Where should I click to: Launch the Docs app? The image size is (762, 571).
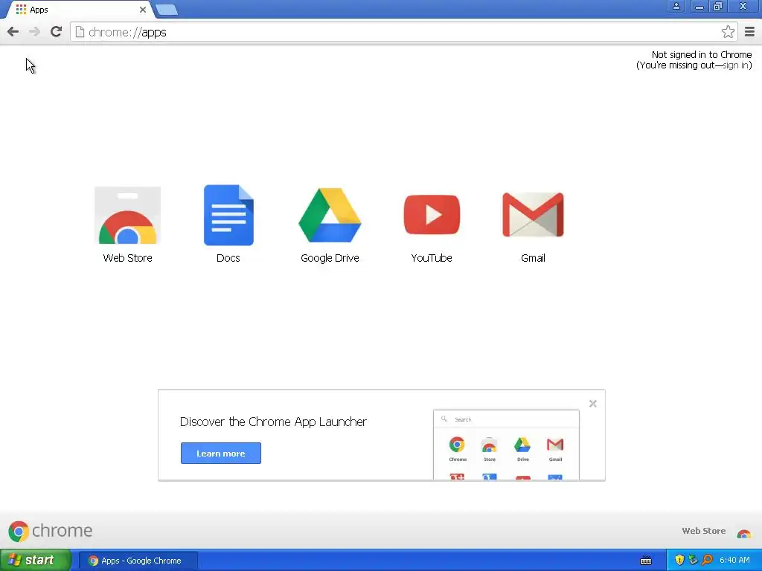[x=228, y=225]
